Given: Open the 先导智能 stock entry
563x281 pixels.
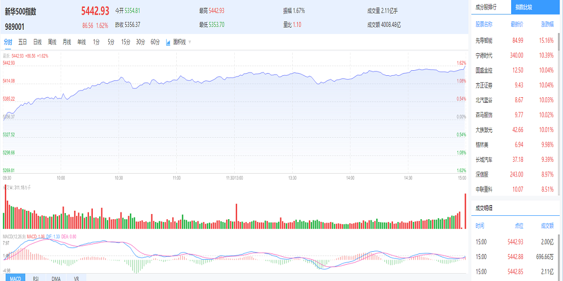Looking at the screenshot, I should tap(484, 40).
